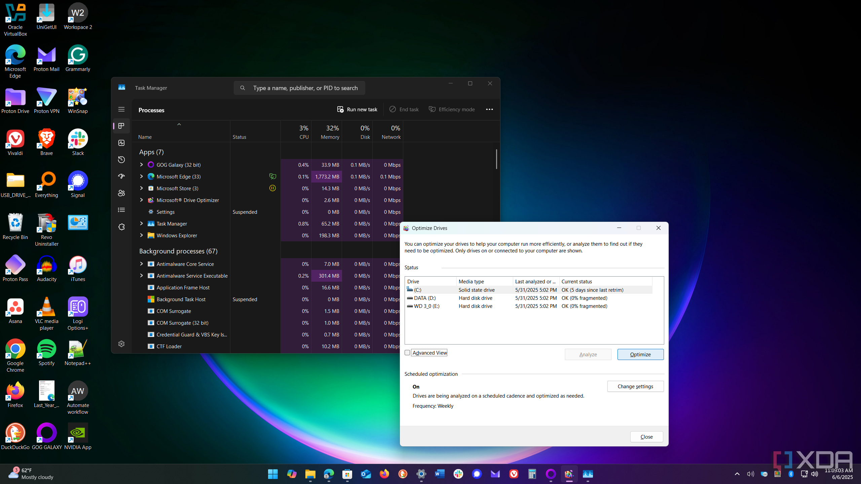Sort drives by the Media type column header

(x=485, y=281)
